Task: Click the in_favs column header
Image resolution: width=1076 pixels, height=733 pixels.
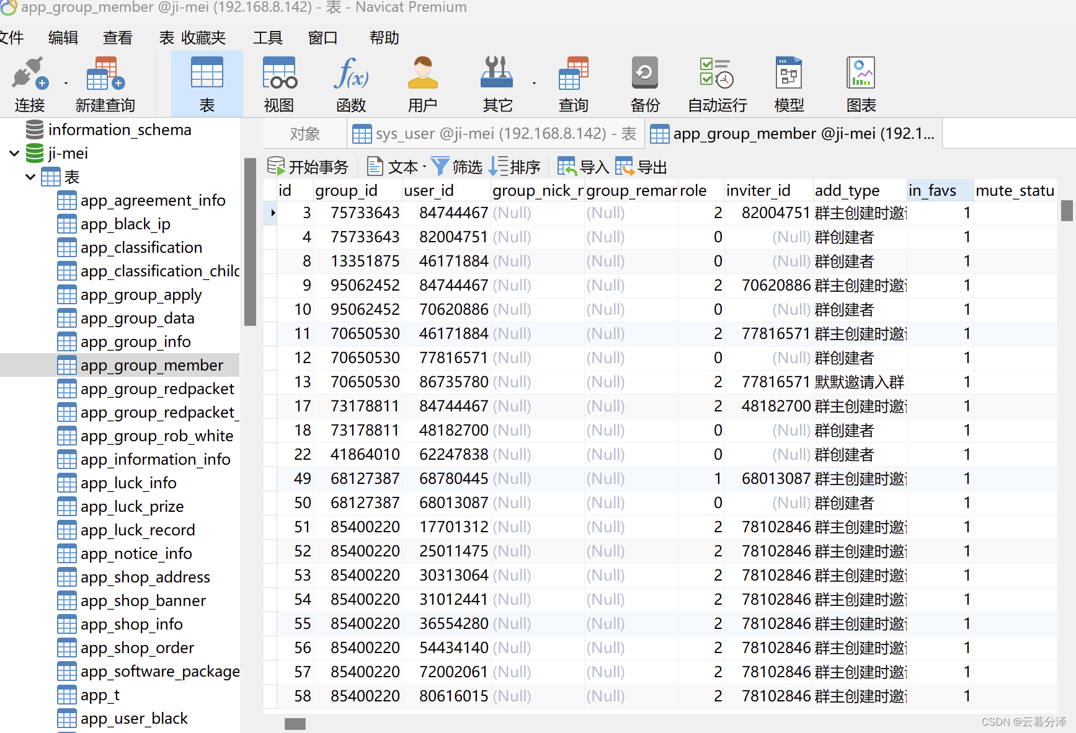Action: (932, 191)
